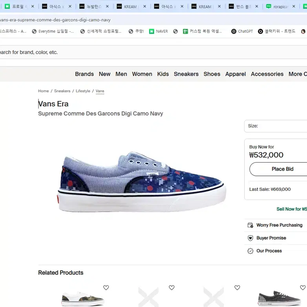This screenshot has height=307, width=307.
Task: Click the Buyer Promise shield icon
Action: [250, 238]
